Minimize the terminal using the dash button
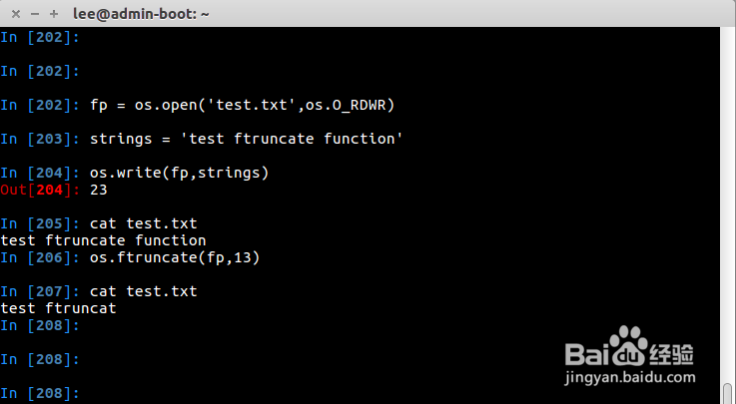The height and width of the screenshot is (404, 736). tap(34, 14)
